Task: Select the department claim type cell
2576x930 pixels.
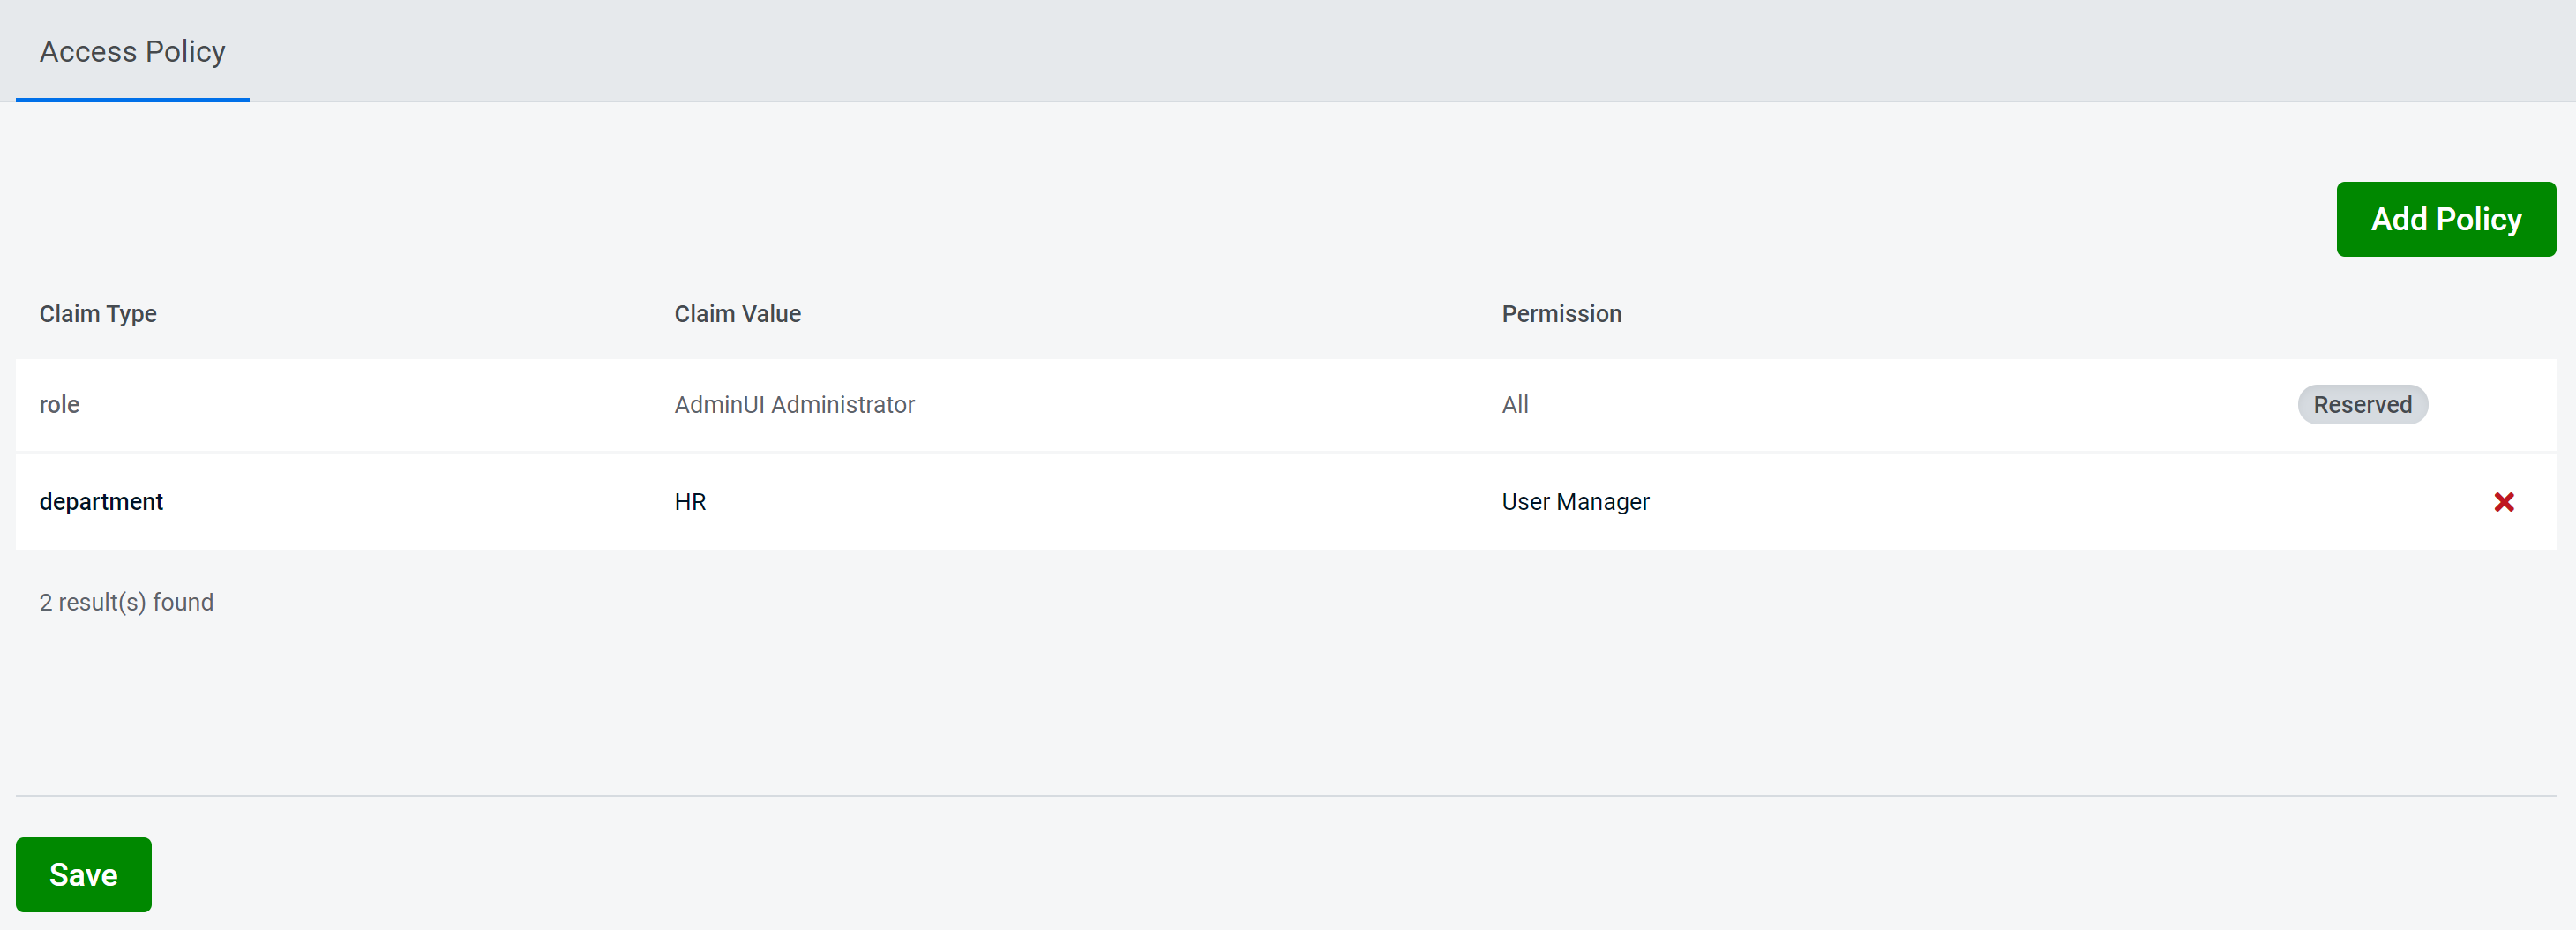Action: (101, 502)
